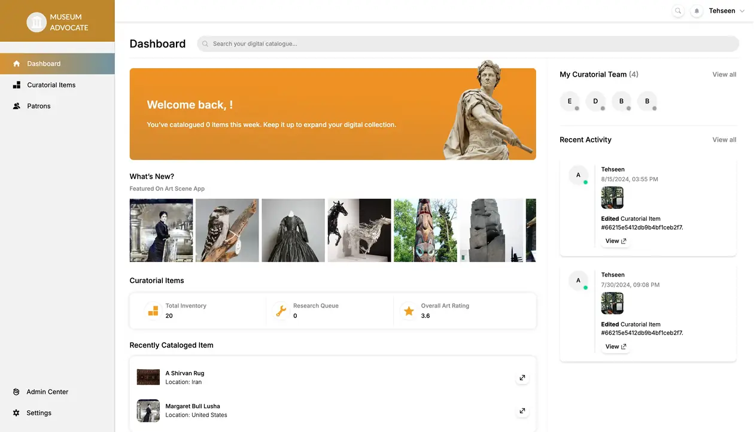Click Location: United States text
This screenshot has width=754, height=432.
click(x=196, y=415)
